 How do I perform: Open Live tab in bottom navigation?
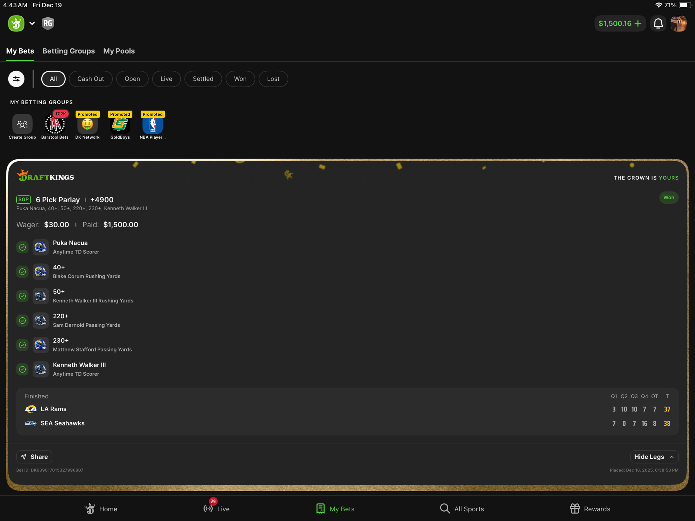point(216,508)
